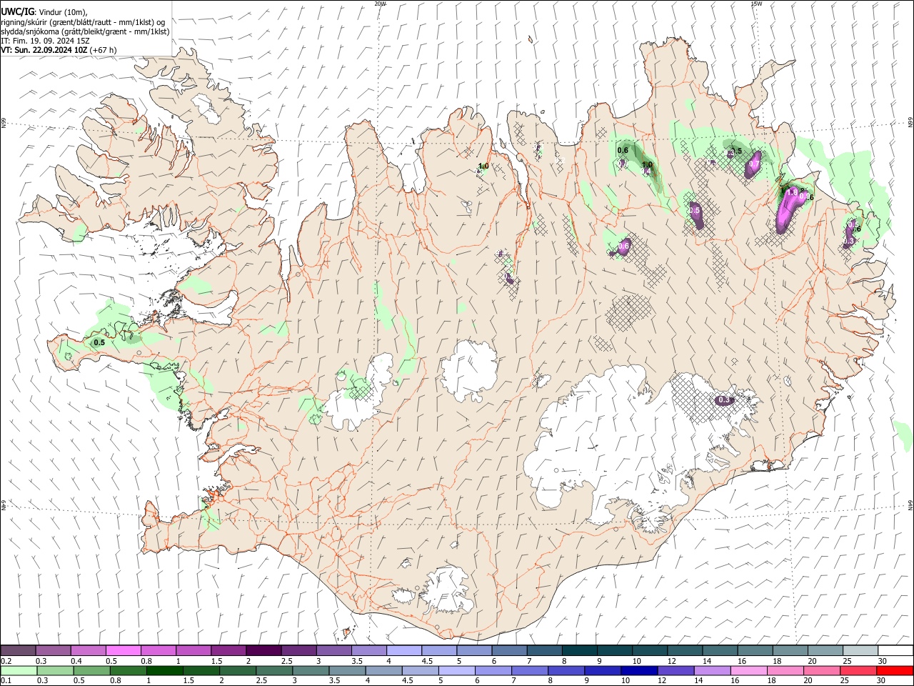Select the 'rigning/skúrir' legend description line
This screenshot has width=914, height=686.
[84, 21]
